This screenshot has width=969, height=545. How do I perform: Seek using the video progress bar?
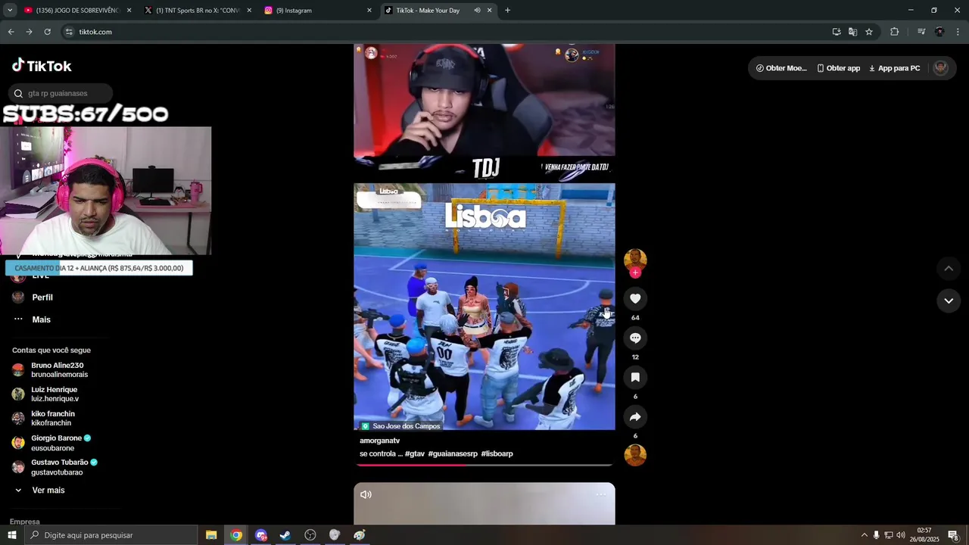pos(484,465)
